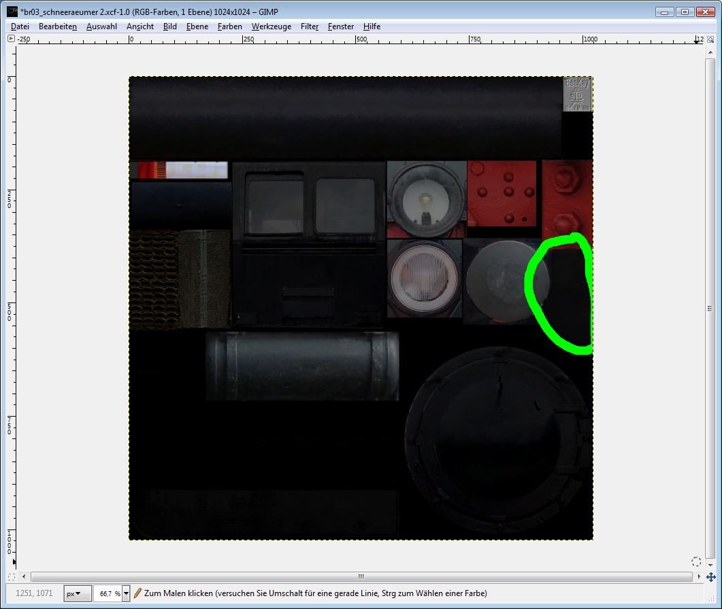Open the navigation preview cross icon
Viewport: 722px width, 609px height.
click(710, 577)
